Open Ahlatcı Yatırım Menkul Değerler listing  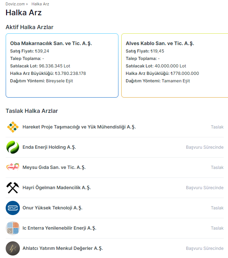tap(63, 248)
